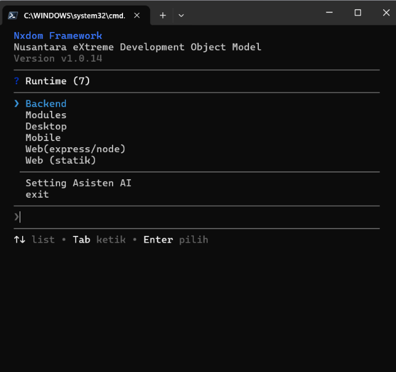This screenshot has width=396, height=372.
Task: Close the cmd.exe terminal tab
Action: coord(137,15)
